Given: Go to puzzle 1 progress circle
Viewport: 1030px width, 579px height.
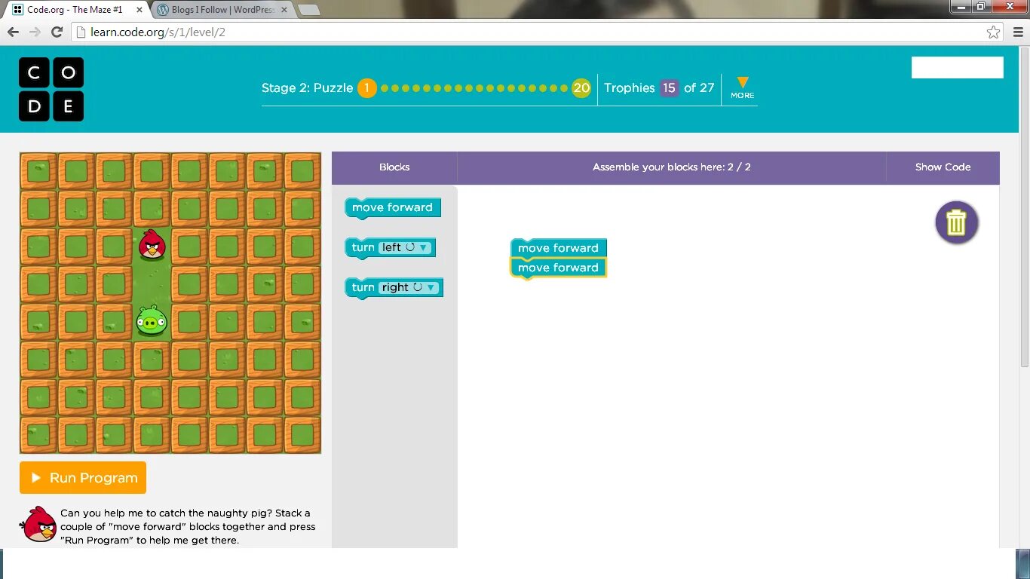Looking at the screenshot, I should [366, 88].
